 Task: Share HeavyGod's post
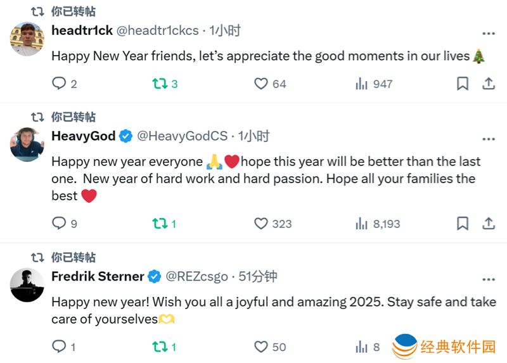click(489, 223)
